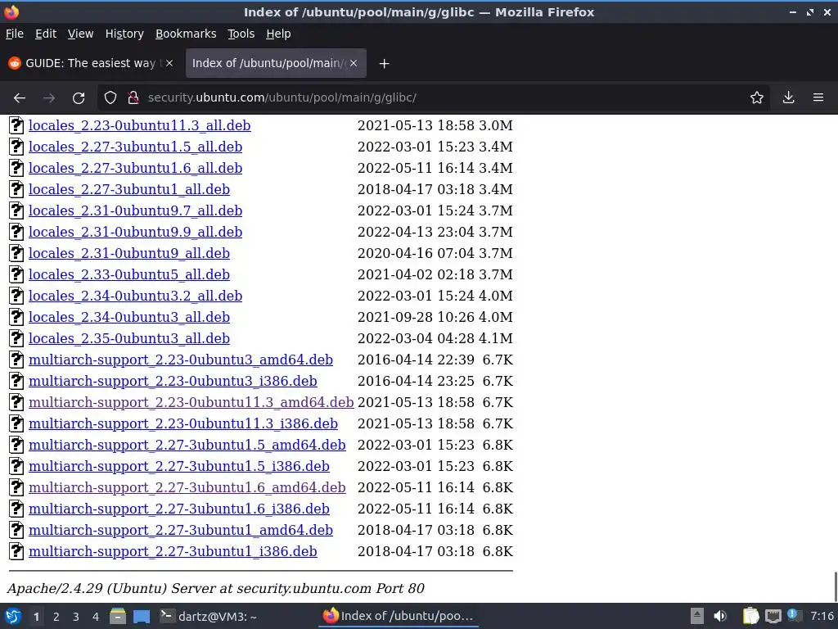Open the tracking protection shield icon
This screenshot has height=629, width=838.
[x=110, y=98]
